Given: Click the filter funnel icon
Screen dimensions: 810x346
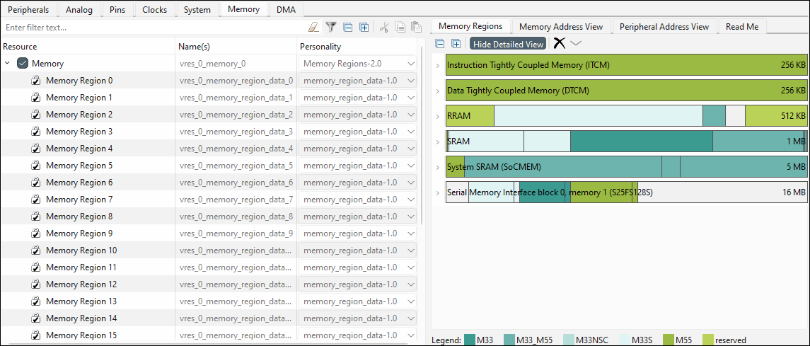Looking at the screenshot, I should tap(330, 28).
